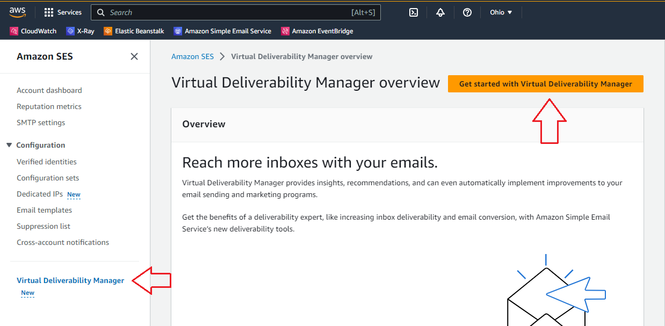Open the notifications bell
665x326 pixels.
coord(440,12)
